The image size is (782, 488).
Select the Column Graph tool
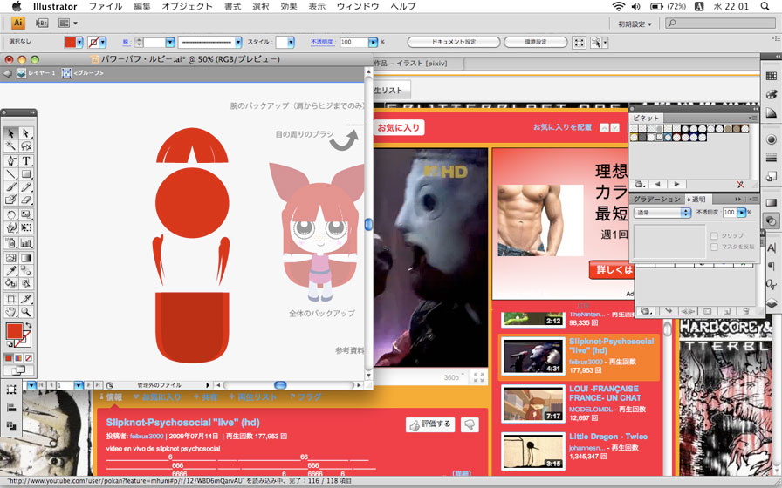[26, 243]
